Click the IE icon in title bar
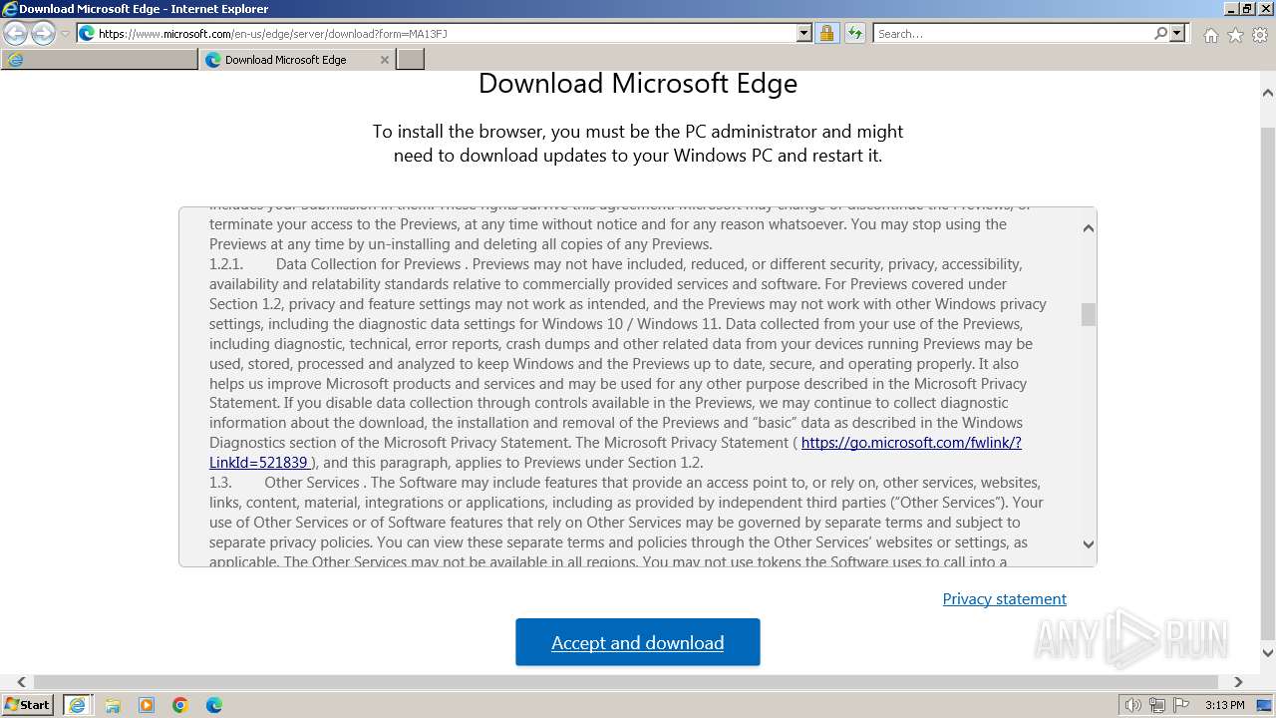Viewport: 1276px width, 718px height. click(9, 9)
